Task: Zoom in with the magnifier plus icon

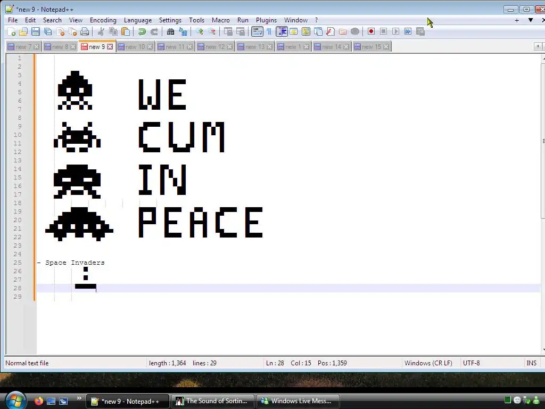Action: [x=199, y=31]
